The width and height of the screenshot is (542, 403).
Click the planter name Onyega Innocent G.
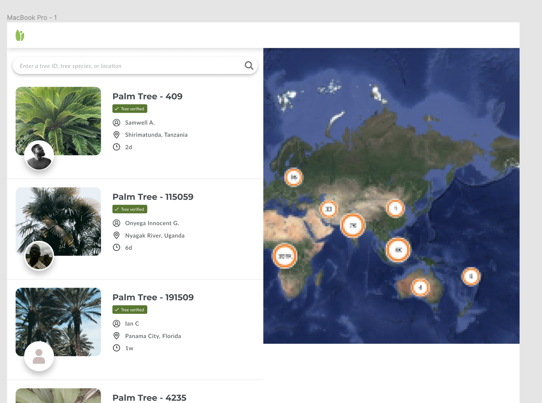(x=152, y=223)
